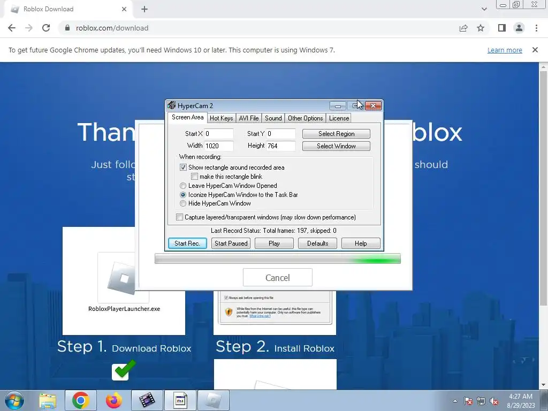
Task: Open Chrome three-dot menu
Action: (x=536, y=28)
